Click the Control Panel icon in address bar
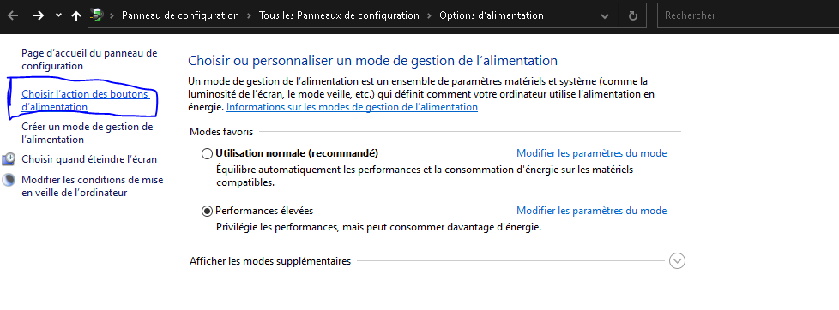The image size is (839, 310). point(97,15)
